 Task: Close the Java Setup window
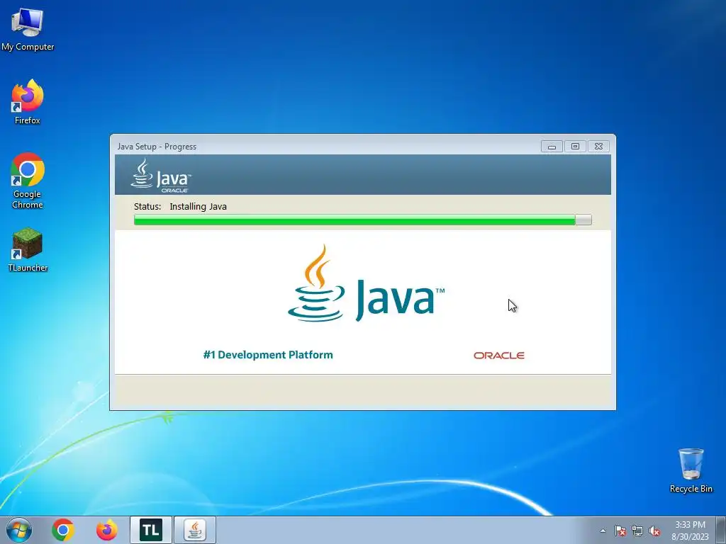click(x=598, y=147)
